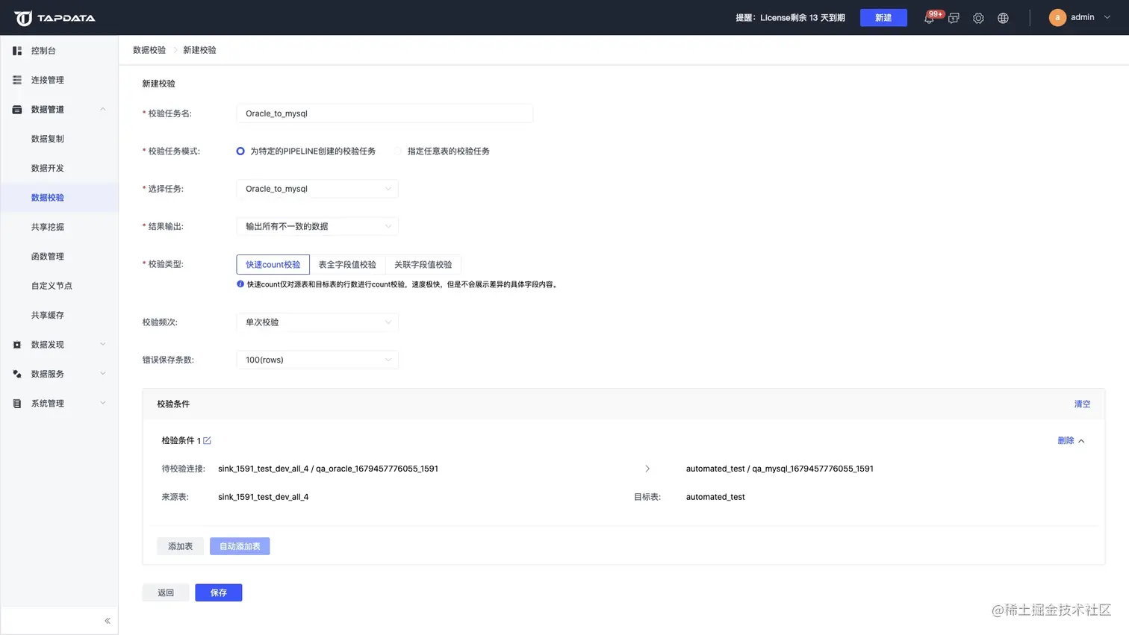Click the admin avatar circle
The width and height of the screenshot is (1129, 635).
[x=1057, y=18]
